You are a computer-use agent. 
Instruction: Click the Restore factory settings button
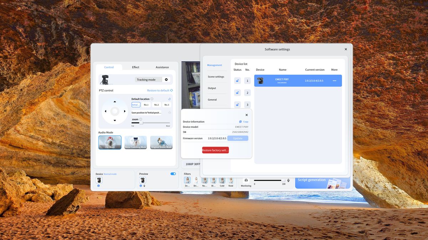(215, 150)
